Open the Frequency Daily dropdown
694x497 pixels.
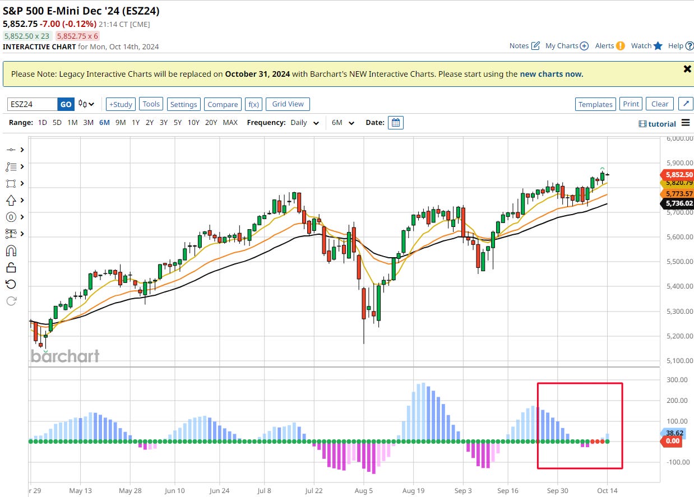(x=305, y=123)
